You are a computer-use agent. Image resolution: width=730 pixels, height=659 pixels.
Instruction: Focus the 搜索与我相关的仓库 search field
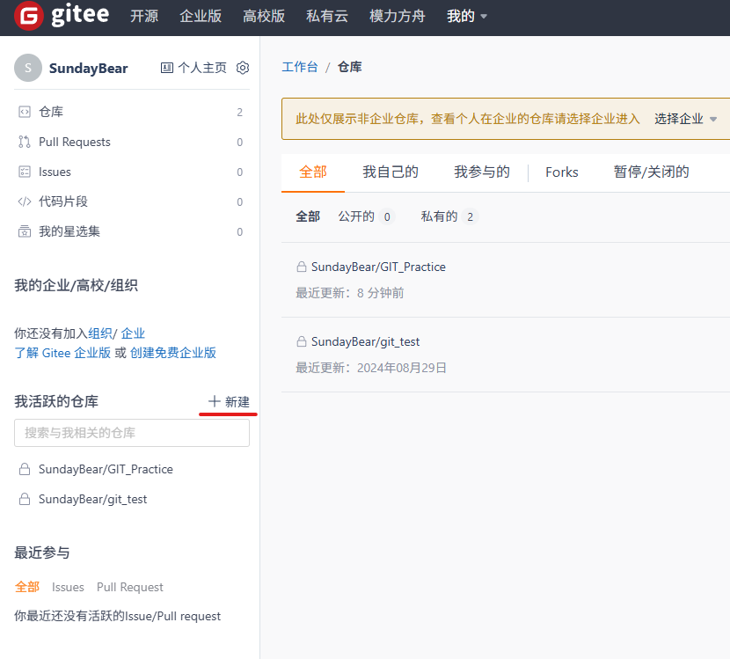132,433
